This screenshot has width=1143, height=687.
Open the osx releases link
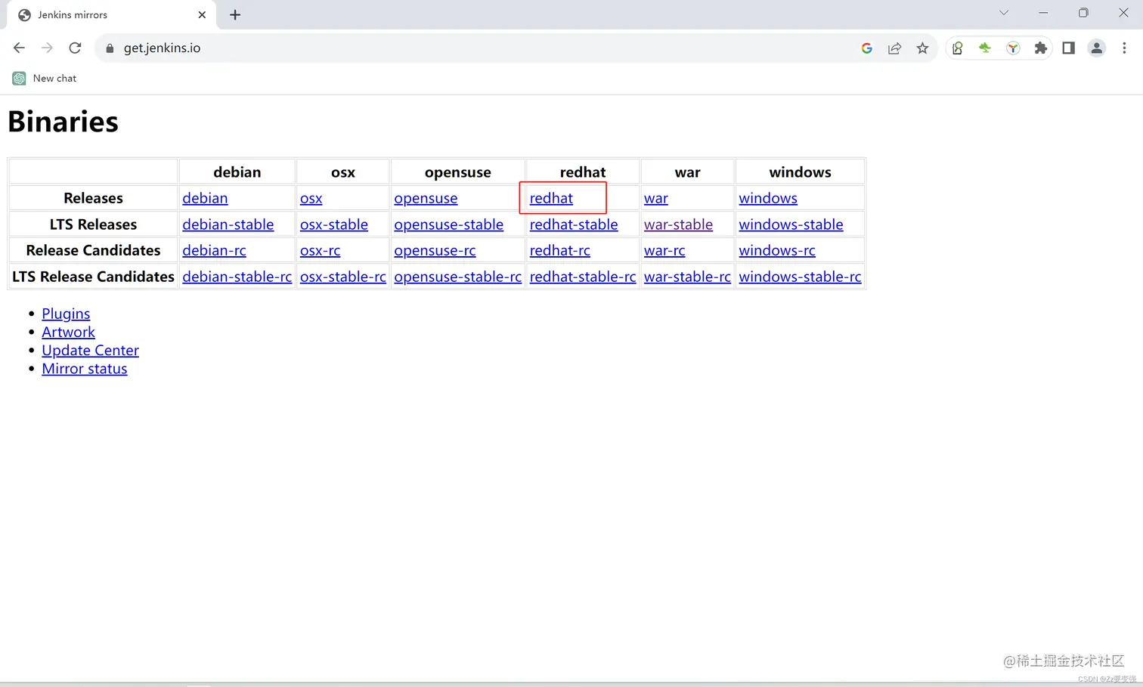tap(311, 198)
